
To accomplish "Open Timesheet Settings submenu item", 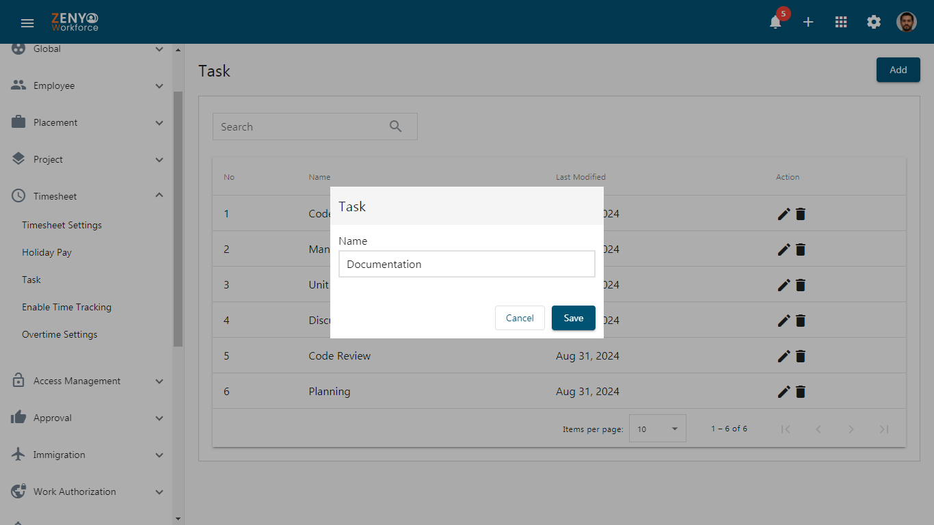I will click(x=62, y=225).
